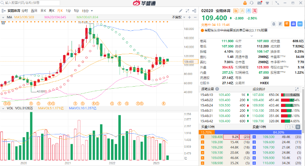
Task: Click ask level 6 price 110.000
Action: (269, 163)
